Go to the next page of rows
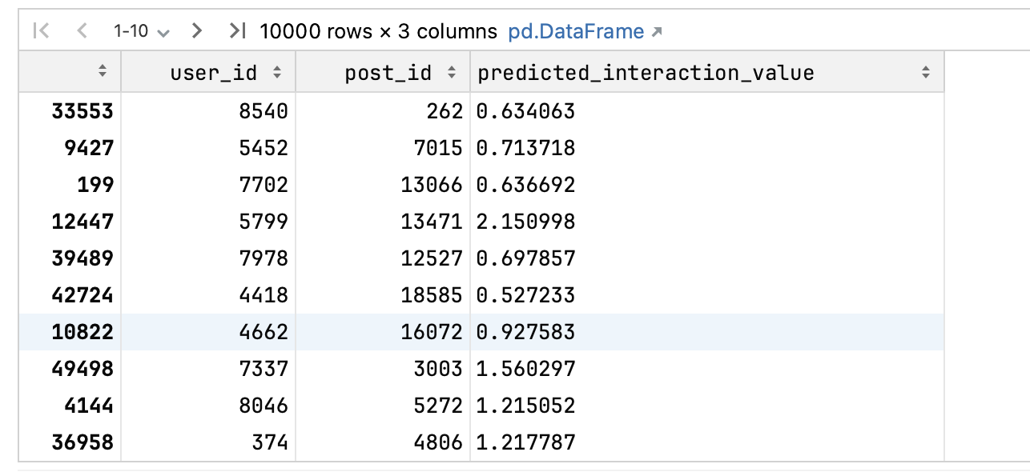1030x472 pixels. (197, 31)
